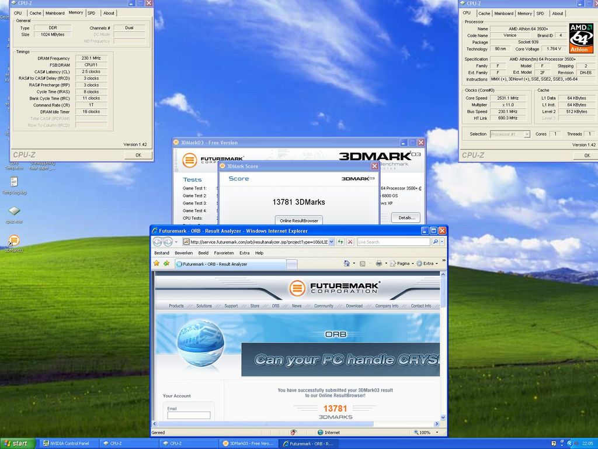
Task: Click the horizontal scrollbar right arrow in IE
Action: tap(437, 424)
